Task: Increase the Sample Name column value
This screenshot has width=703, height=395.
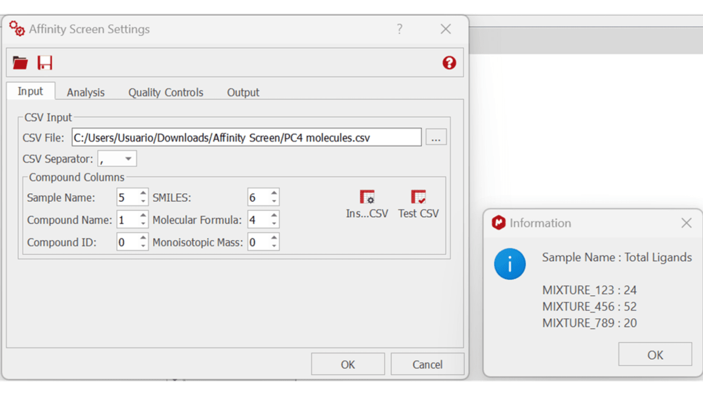Action: click(x=143, y=193)
